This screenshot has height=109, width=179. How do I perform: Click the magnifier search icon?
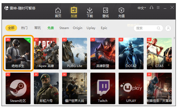pos(159,28)
